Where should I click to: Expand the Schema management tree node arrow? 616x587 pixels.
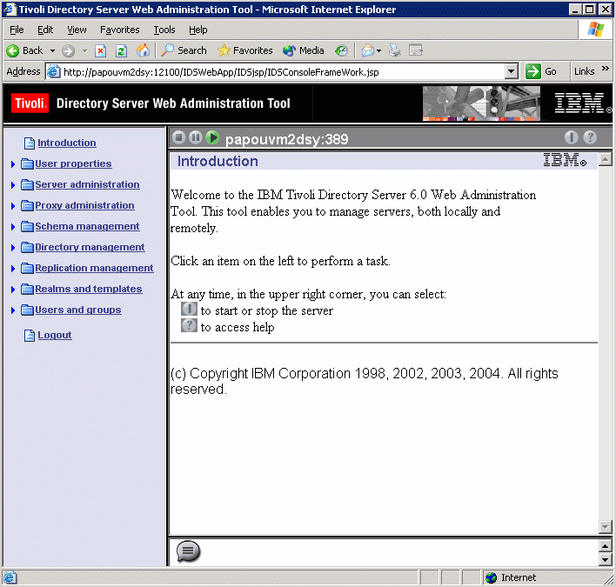point(13,227)
